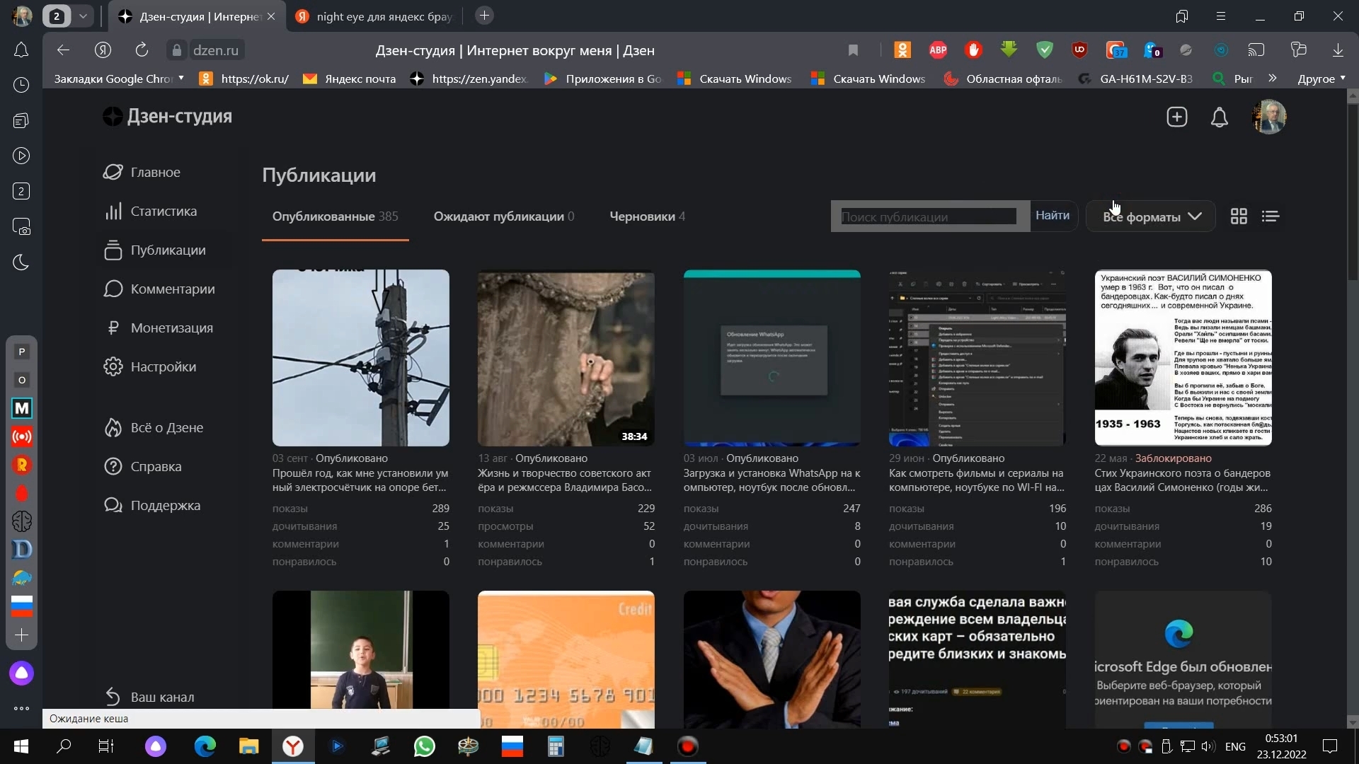Open the Поддержка section
The width and height of the screenshot is (1359, 764).
(x=165, y=505)
